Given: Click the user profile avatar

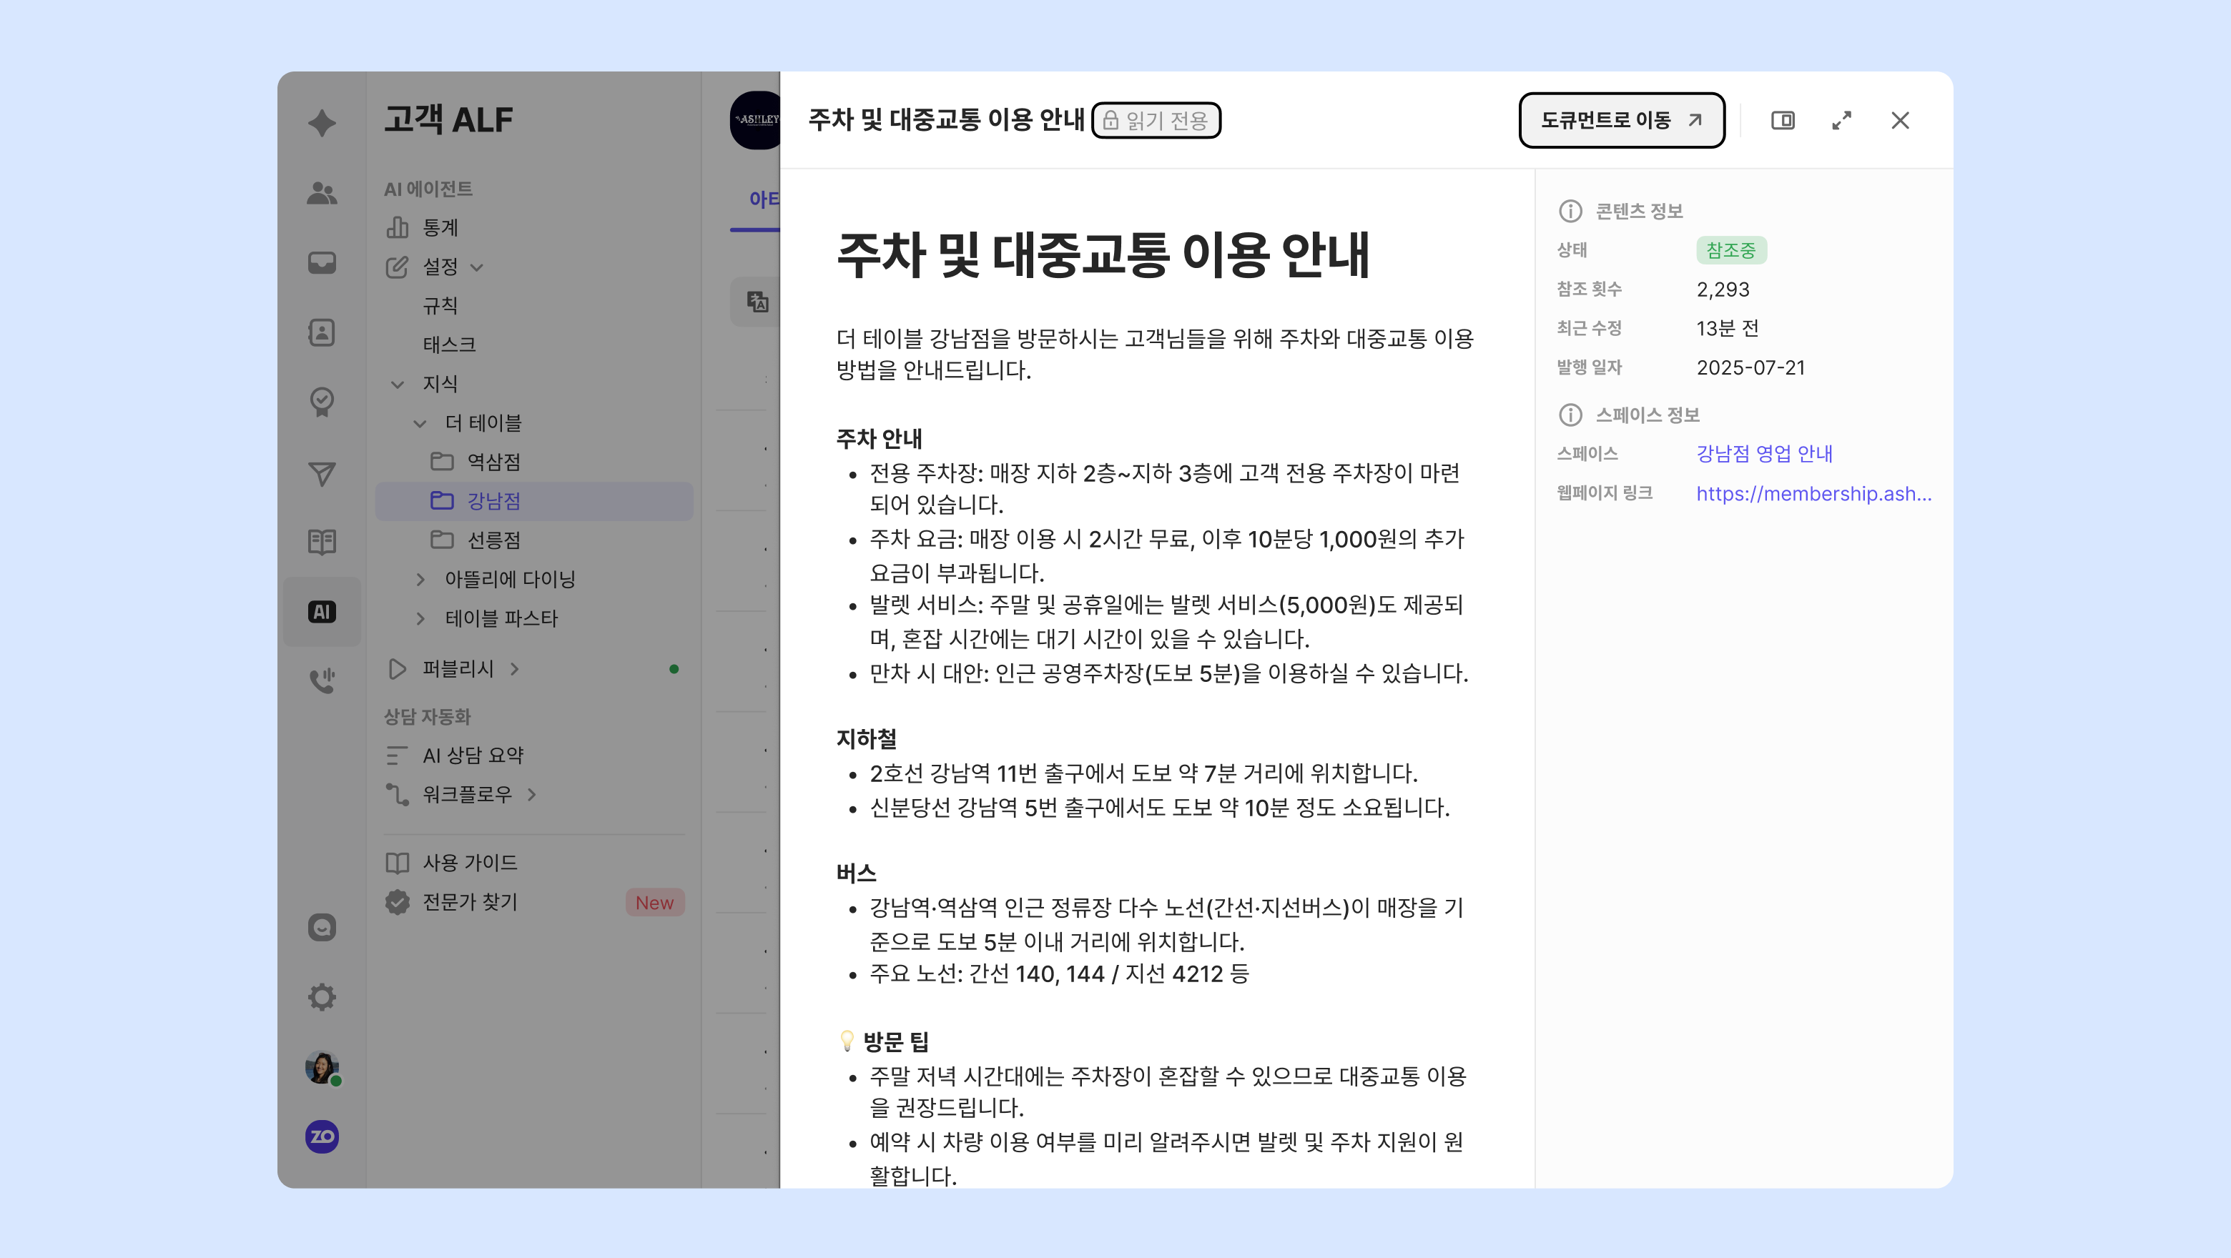Looking at the screenshot, I should coord(321,1066).
